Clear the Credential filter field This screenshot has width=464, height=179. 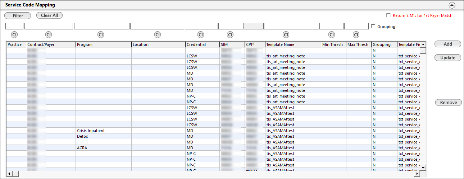click(x=201, y=35)
